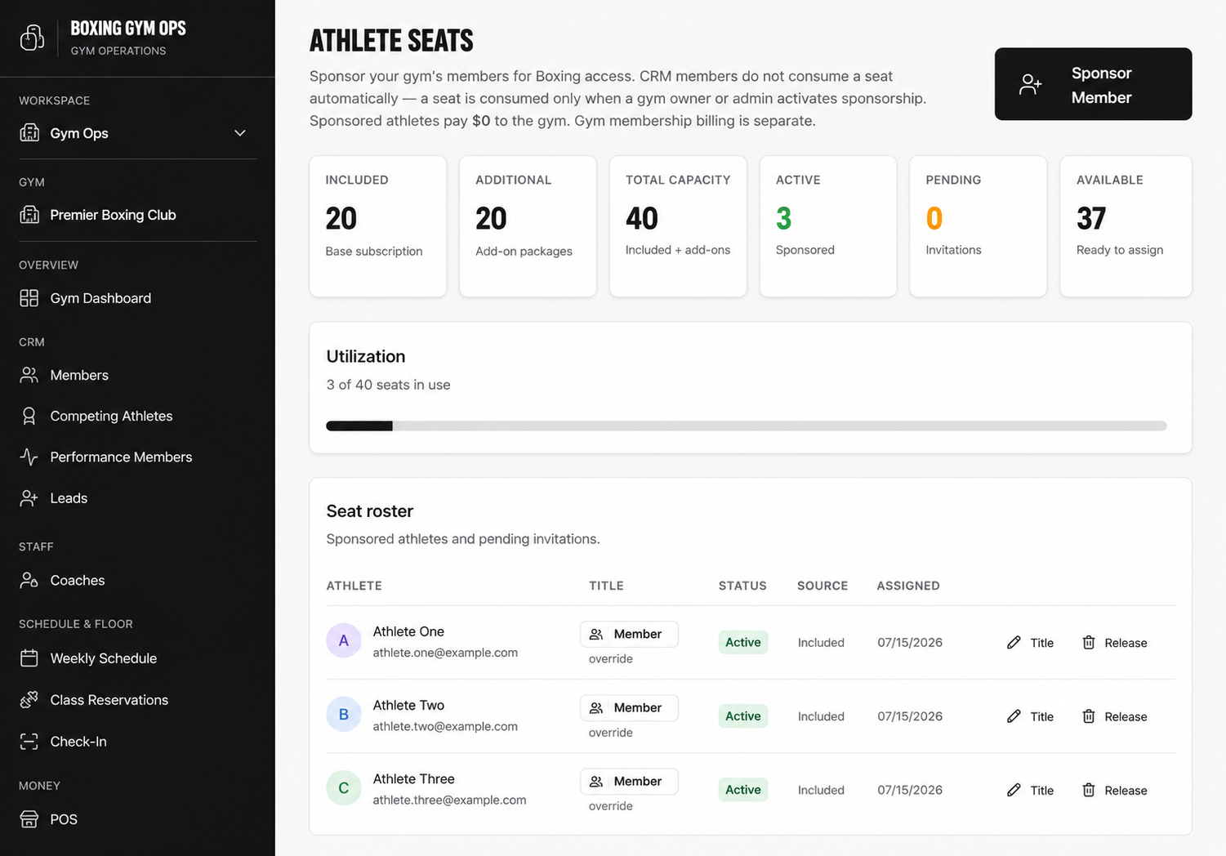
Task: Click the pencil icon in Athlete One's row
Action: pyautogui.click(x=1014, y=643)
